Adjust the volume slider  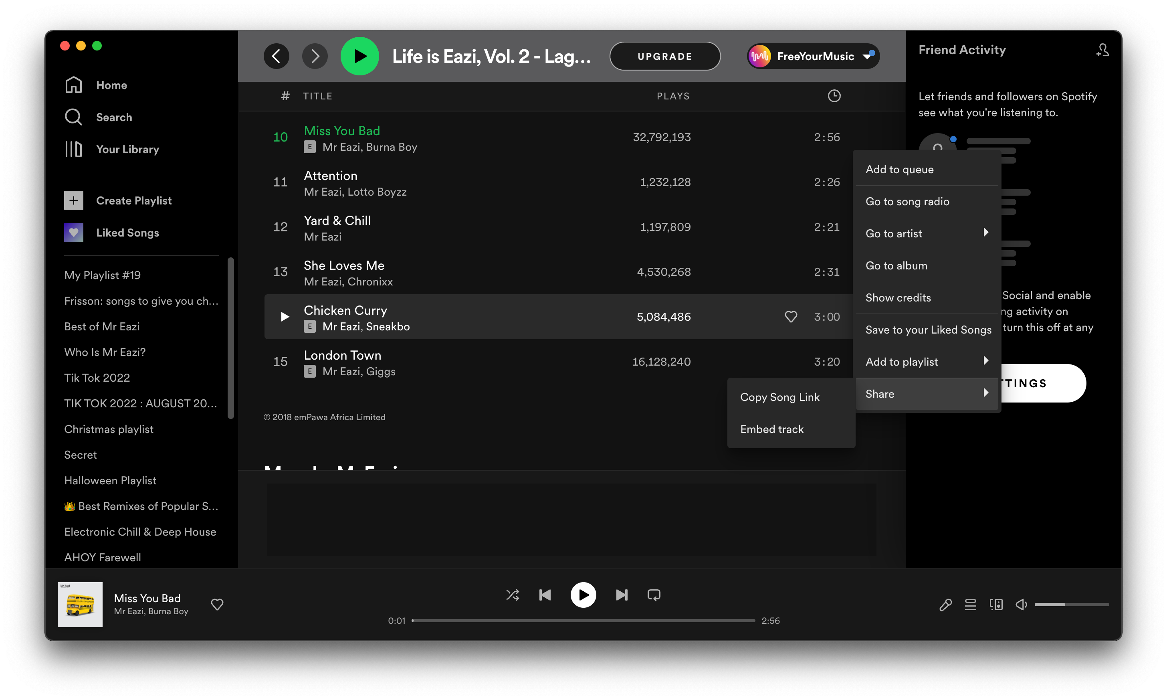coord(1072,604)
